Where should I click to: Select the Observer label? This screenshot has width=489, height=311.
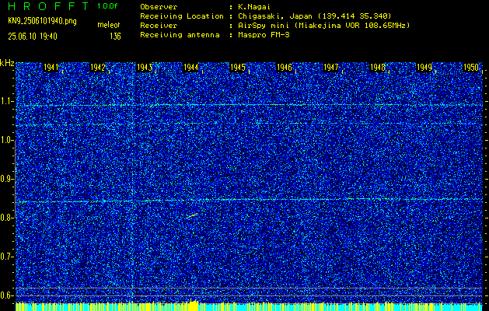tap(159, 6)
